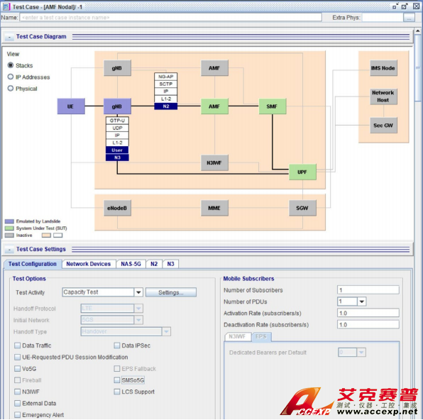Click the N3IWF inactive node

coord(214,162)
